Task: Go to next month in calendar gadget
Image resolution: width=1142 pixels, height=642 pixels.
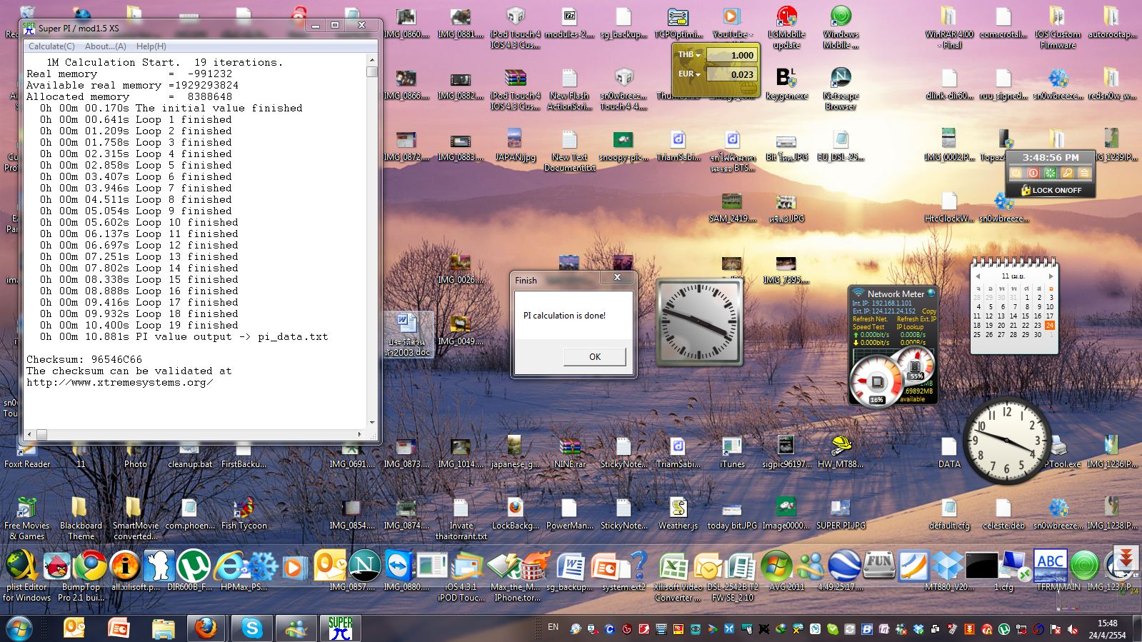Action: coord(1051,276)
